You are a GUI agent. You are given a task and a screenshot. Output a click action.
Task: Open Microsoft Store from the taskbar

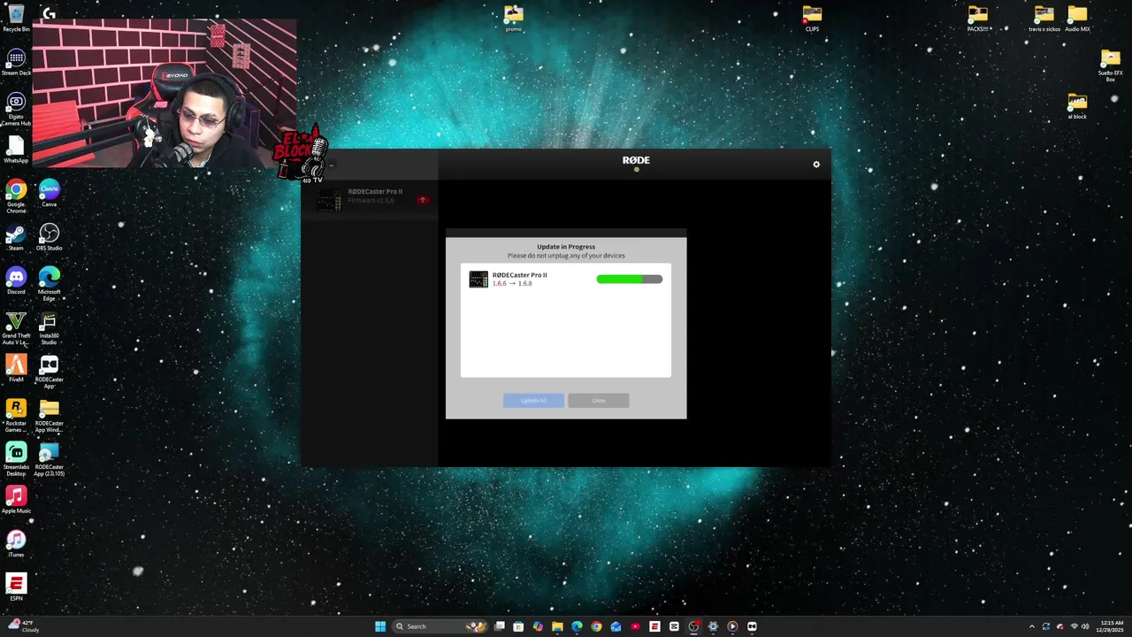518,626
